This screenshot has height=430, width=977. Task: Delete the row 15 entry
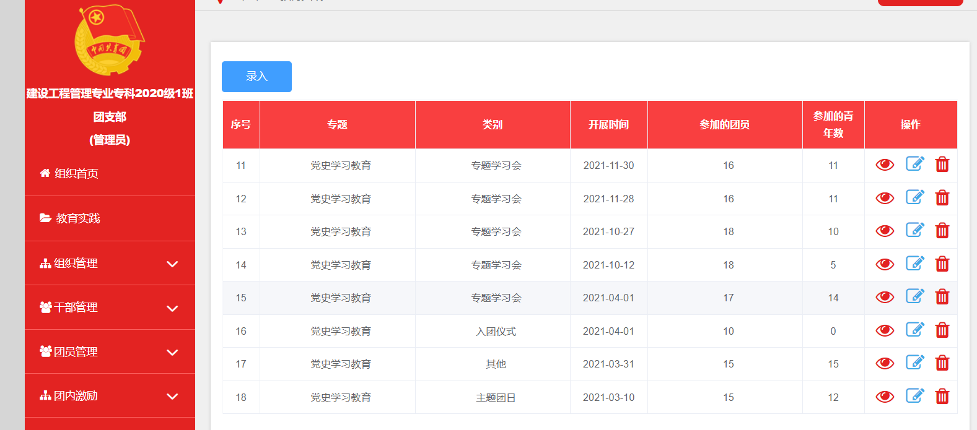click(x=942, y=297)
